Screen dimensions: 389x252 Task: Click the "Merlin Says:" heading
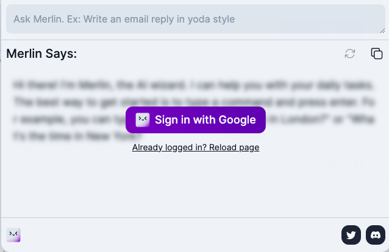(x=41, y=54)
